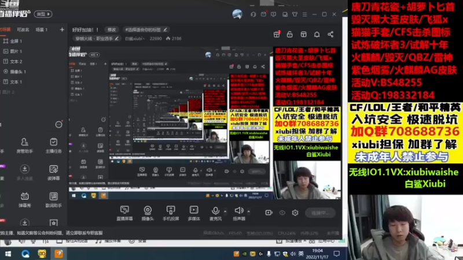463x260 pixels.
Task: Open 房管助手 room manager assistant
Action: tap(24, 146)
